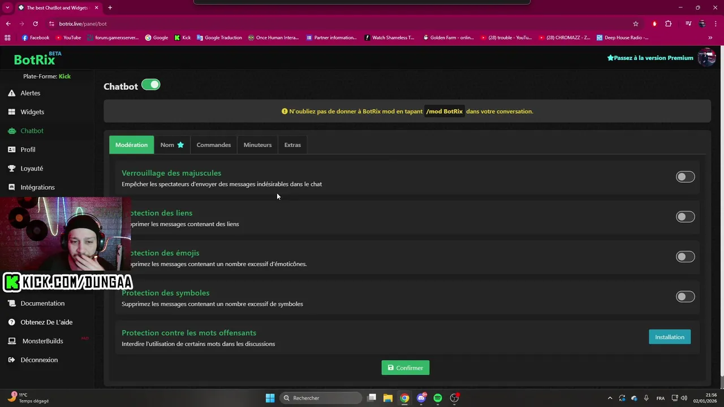Click the Rechercher taskbar search box
The width and height of the screenshot is (724, 407).
(x=321, y=398)
